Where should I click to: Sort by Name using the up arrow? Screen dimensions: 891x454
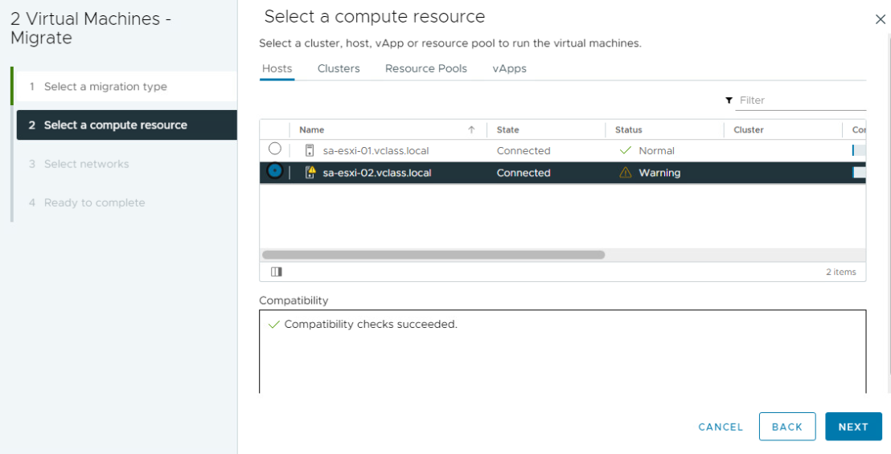pos(471,129)
